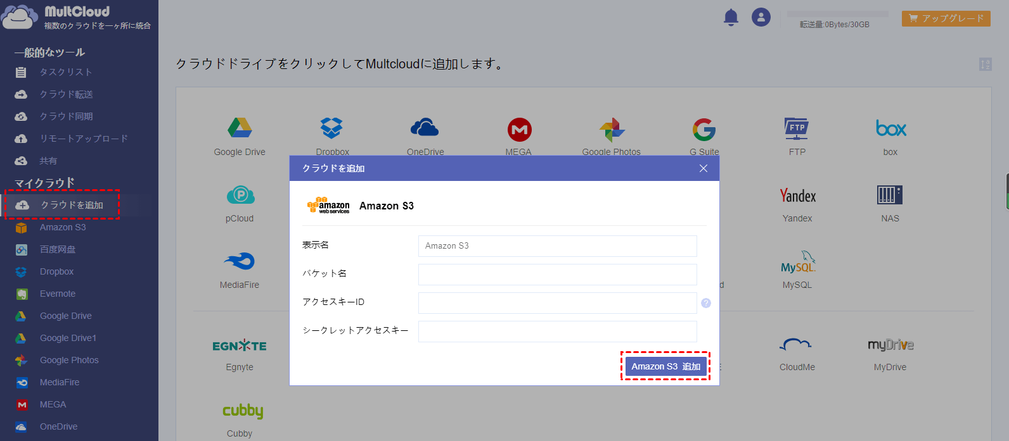Select the MySQL dolphin icon
This screenshot has height=441, width=1009.
pos(798,261)
